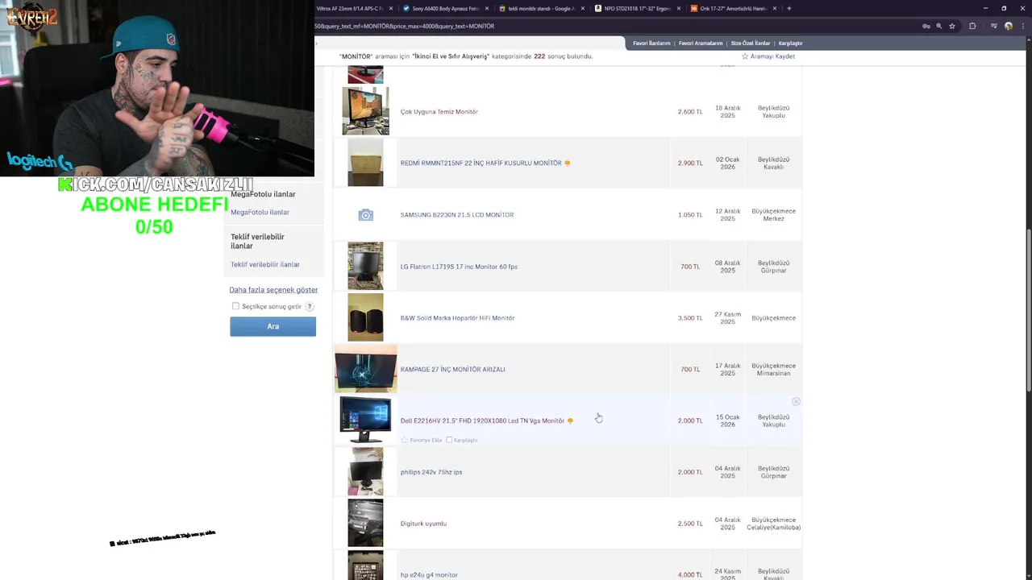Open the Çok Uygun Temiz Monitör listing title
This screenshot has height=580, width=1032.
point(439,112)
